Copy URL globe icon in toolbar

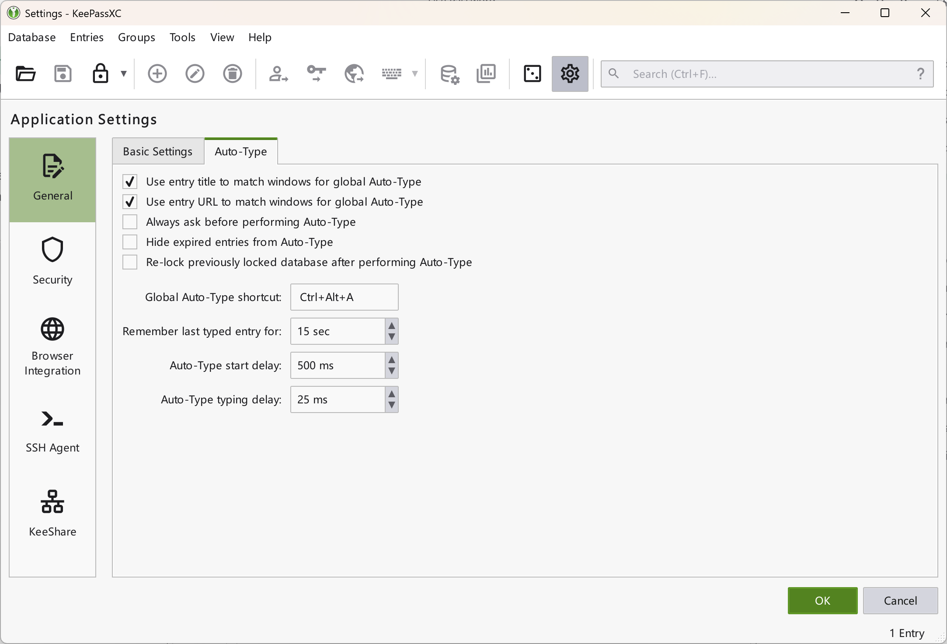point(354,73)
